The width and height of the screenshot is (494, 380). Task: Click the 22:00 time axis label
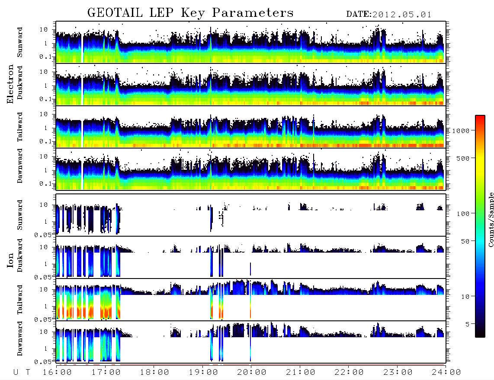(x=350, y=373)
